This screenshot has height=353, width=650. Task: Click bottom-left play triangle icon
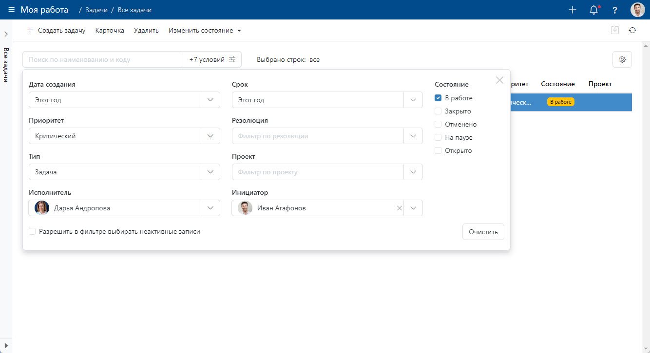pyautogui.click(x=6, y=345)
